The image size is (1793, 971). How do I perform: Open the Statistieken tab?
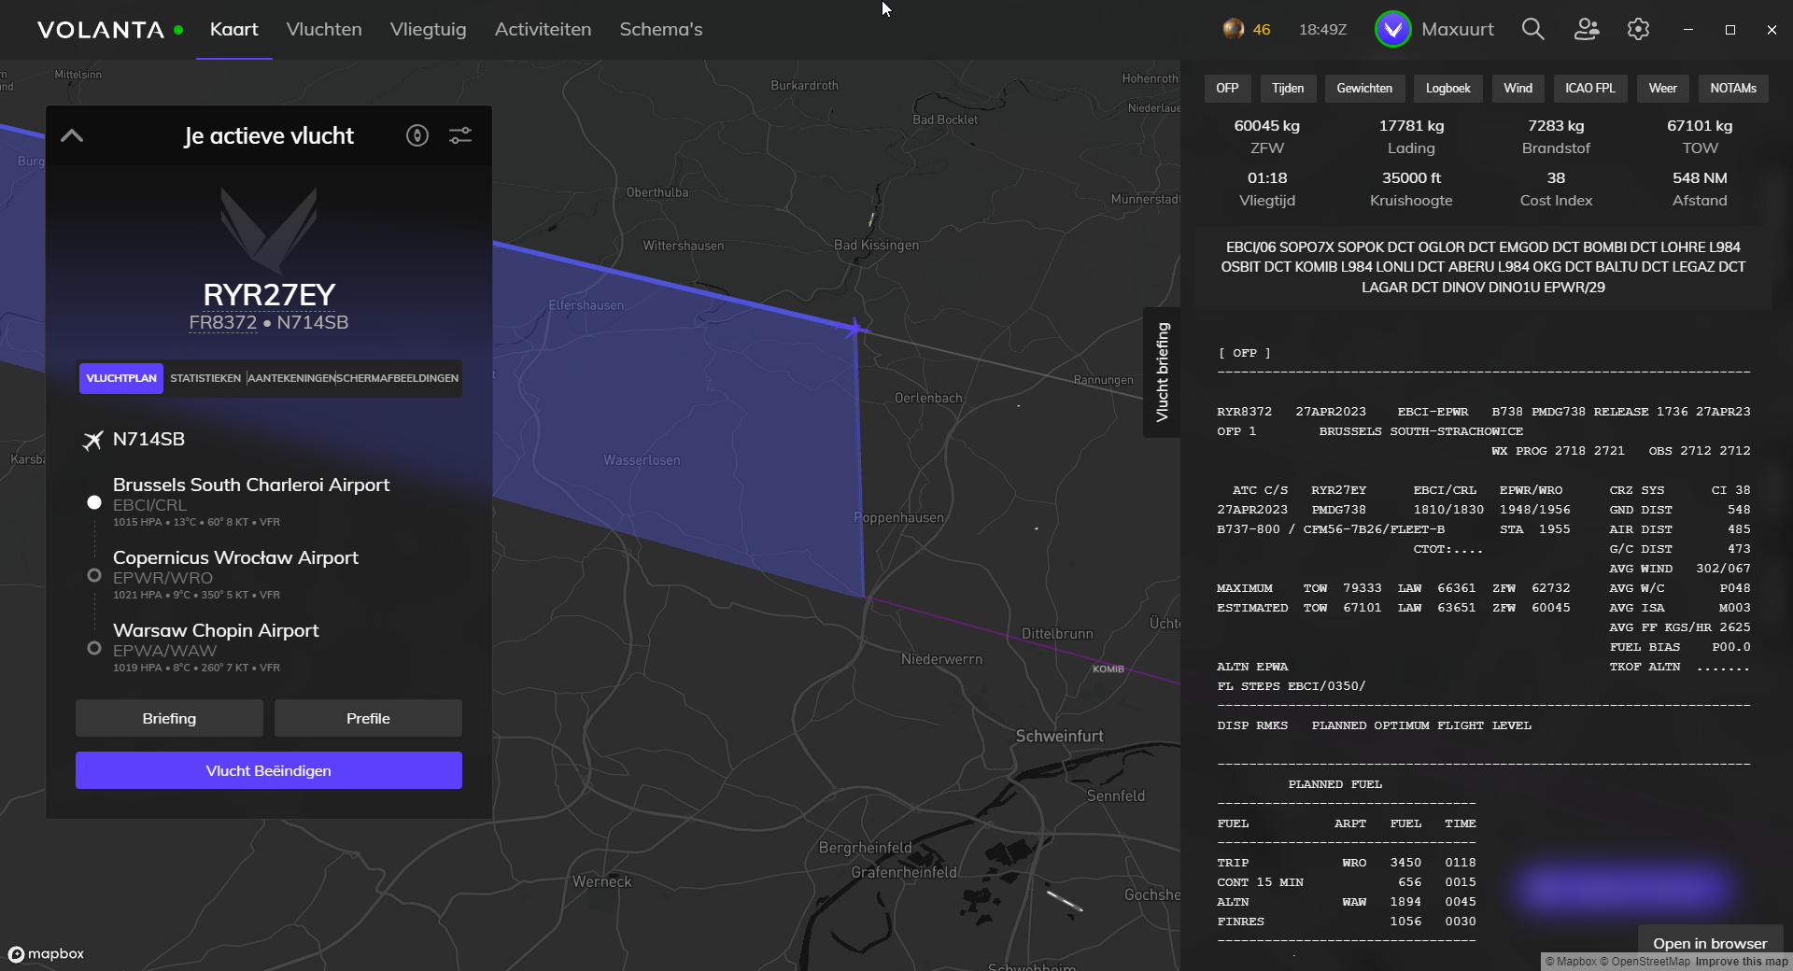205,379
